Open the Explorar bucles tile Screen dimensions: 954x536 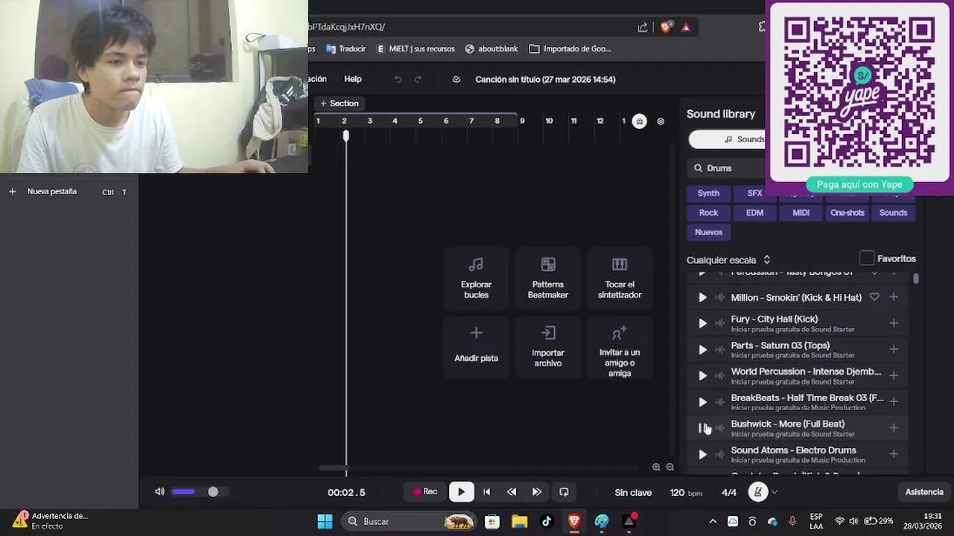pyautogui.click(x=476, y=279)
